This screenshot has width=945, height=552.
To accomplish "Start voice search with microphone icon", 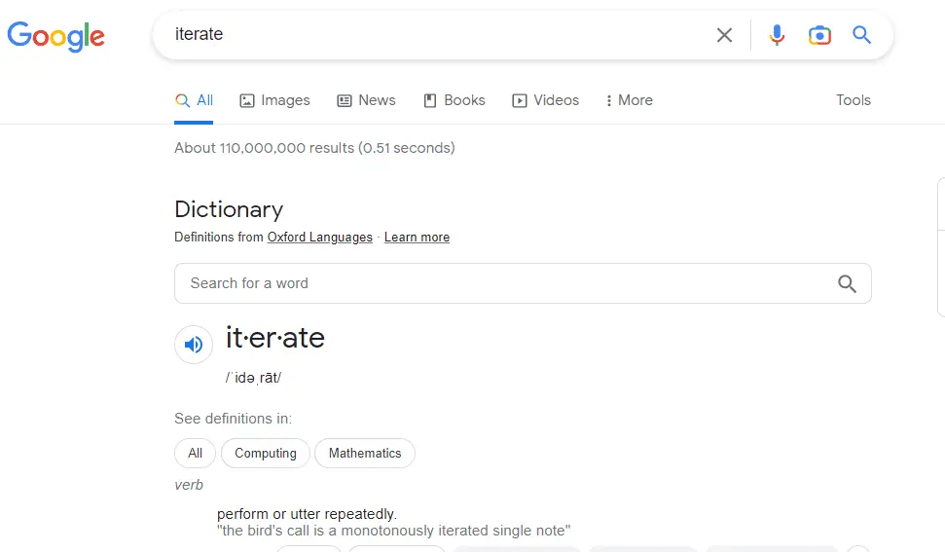I will pos(777,35).
